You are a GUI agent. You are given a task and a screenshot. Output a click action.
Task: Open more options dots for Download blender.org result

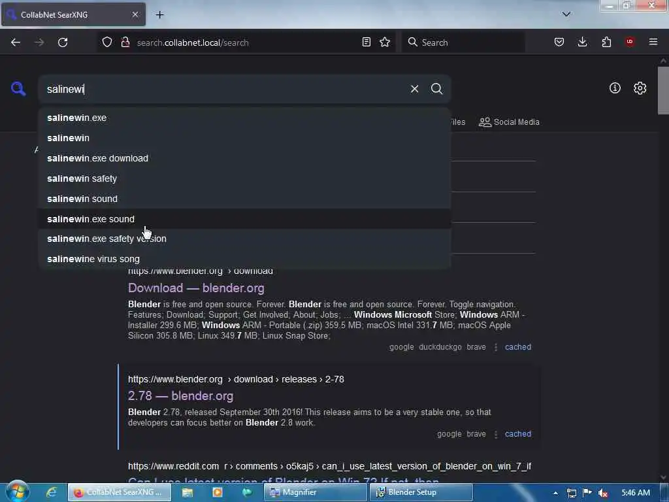coord(495,348)
